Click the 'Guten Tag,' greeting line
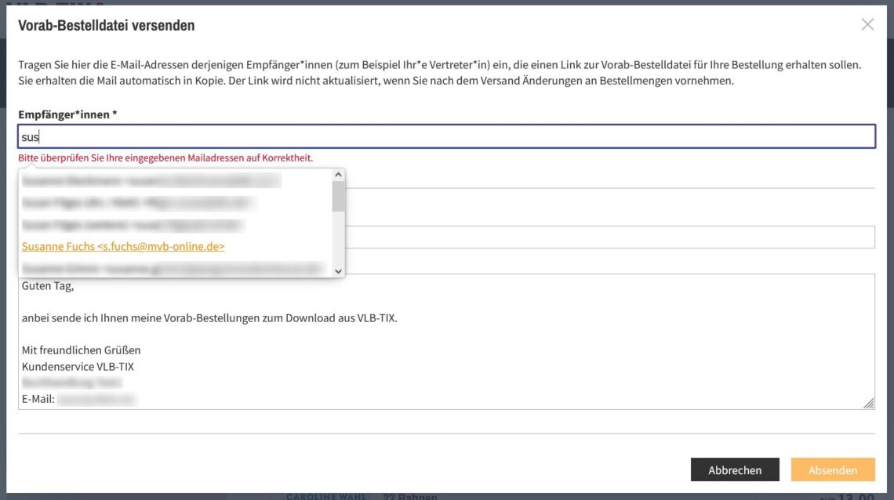 coord(48,286)
